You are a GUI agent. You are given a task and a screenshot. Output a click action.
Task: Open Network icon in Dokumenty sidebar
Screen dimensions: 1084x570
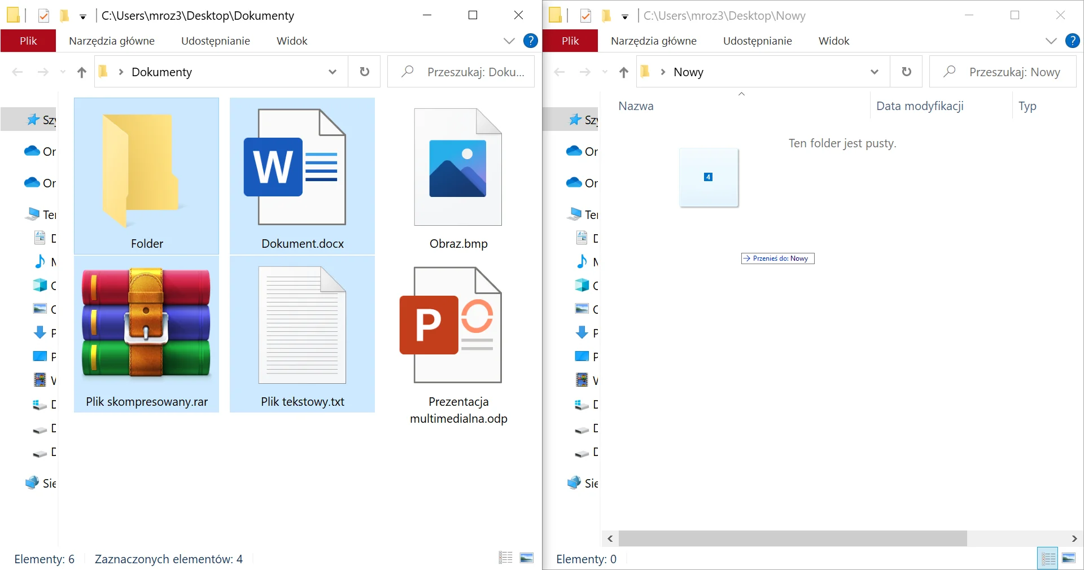tap(32, 483)
